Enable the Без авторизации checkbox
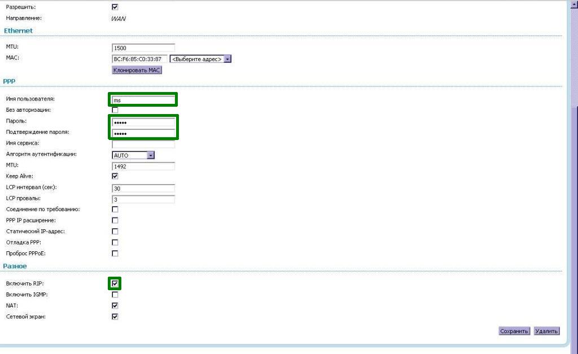The image size is (578, 354). pos(115,110)
